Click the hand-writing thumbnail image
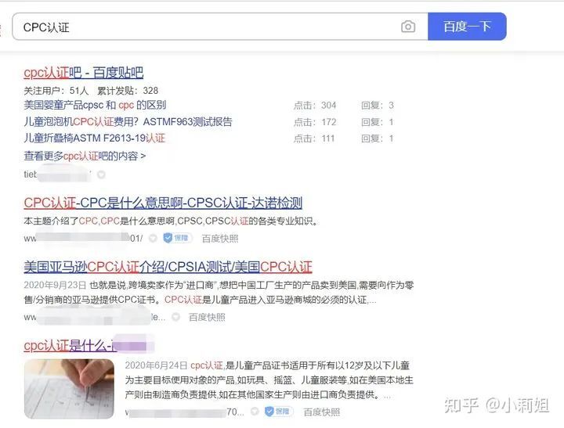564x428 pixels. (69, 389)
